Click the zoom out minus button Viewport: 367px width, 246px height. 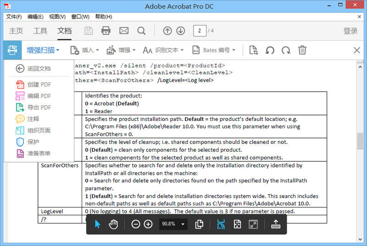coord(136,224)
